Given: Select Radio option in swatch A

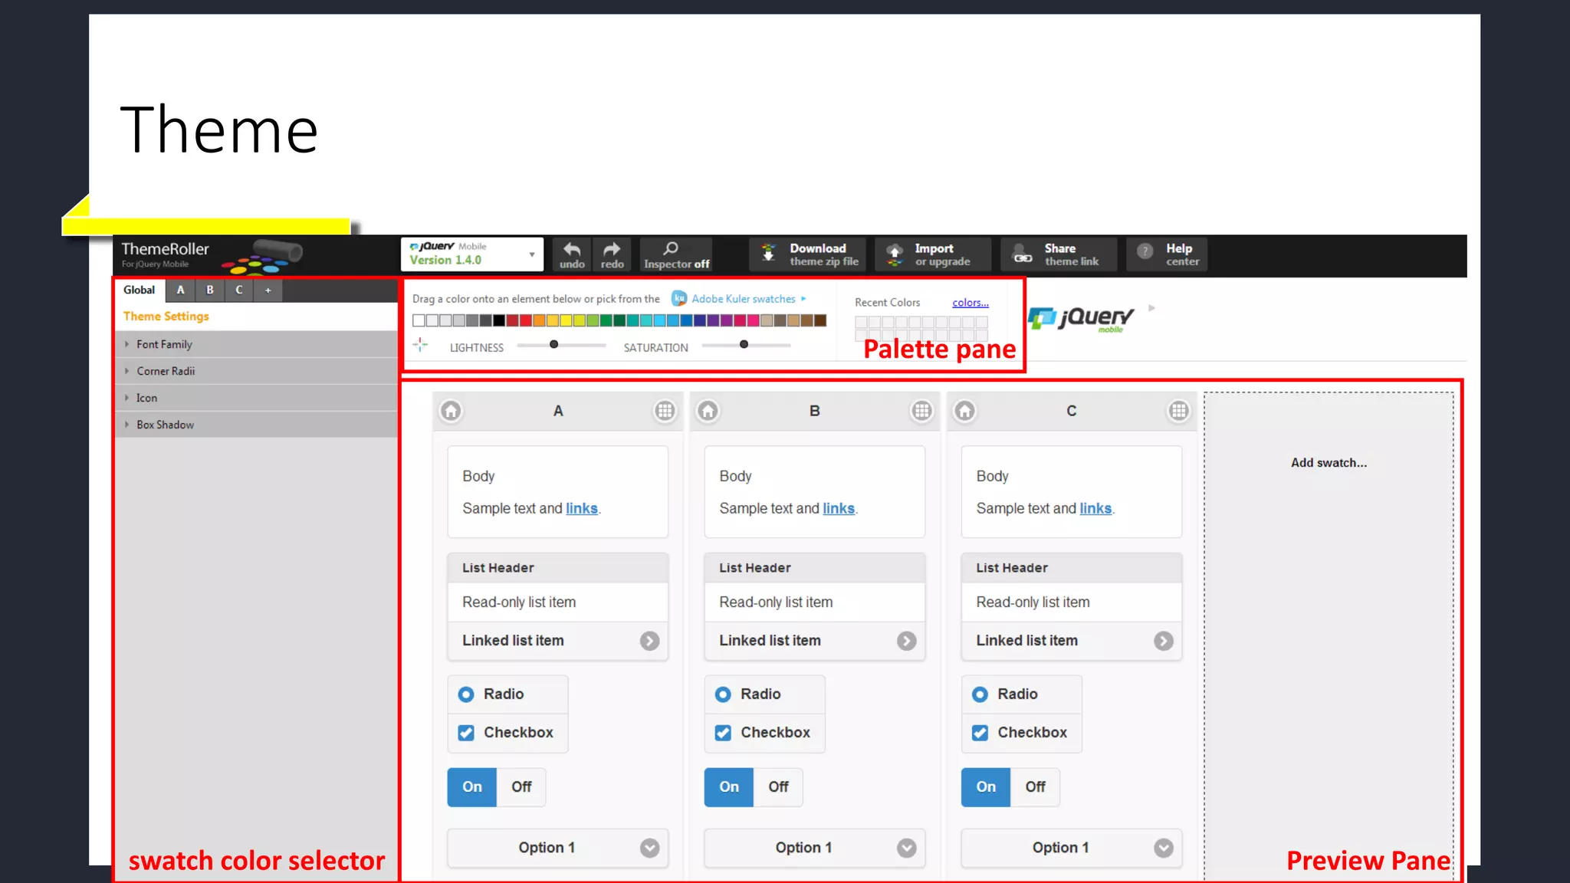Looking at the screenshot, I should [x=467, y=694].
